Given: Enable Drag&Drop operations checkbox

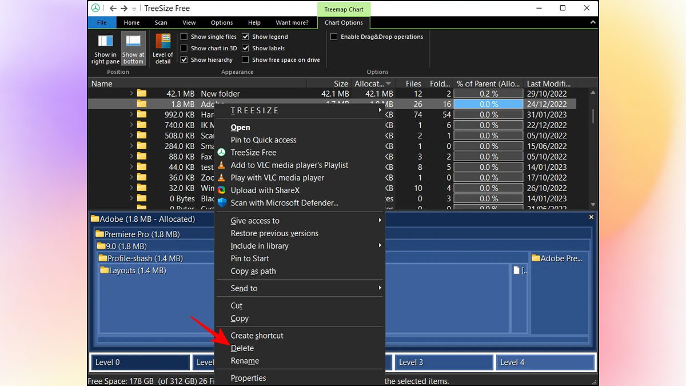Looking at the screenshot, I should point(334,37).
